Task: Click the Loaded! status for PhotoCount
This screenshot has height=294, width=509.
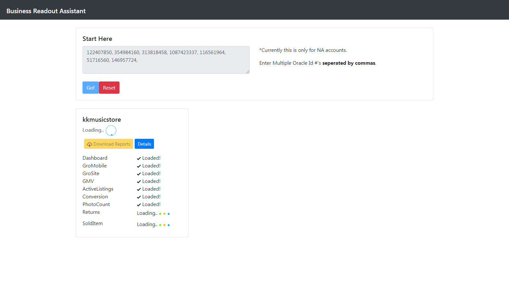Action: tap(151, 204)
